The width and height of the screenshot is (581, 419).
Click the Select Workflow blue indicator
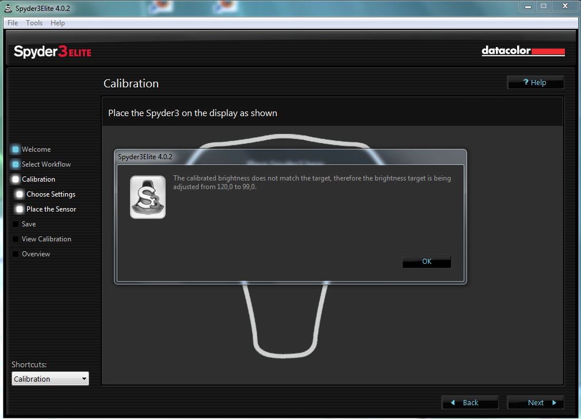(16, 164)
